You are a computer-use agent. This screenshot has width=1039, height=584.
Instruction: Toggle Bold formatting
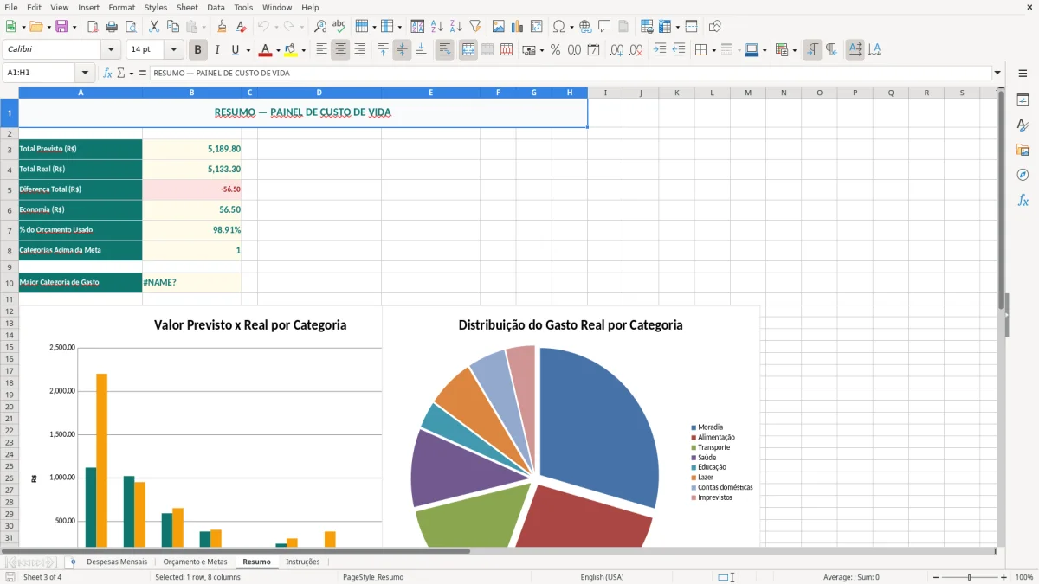click(x=198, y=50)
